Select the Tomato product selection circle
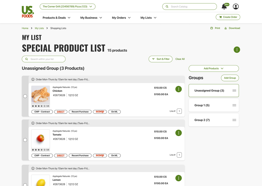Image resolution: width=262 pixels, height=186 pixels. click(25, 140)
